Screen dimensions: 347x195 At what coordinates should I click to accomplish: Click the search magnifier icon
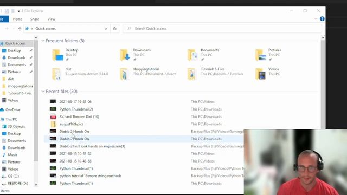tap(129, 29)
